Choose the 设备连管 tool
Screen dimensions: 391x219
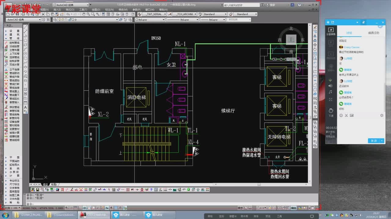12,122
